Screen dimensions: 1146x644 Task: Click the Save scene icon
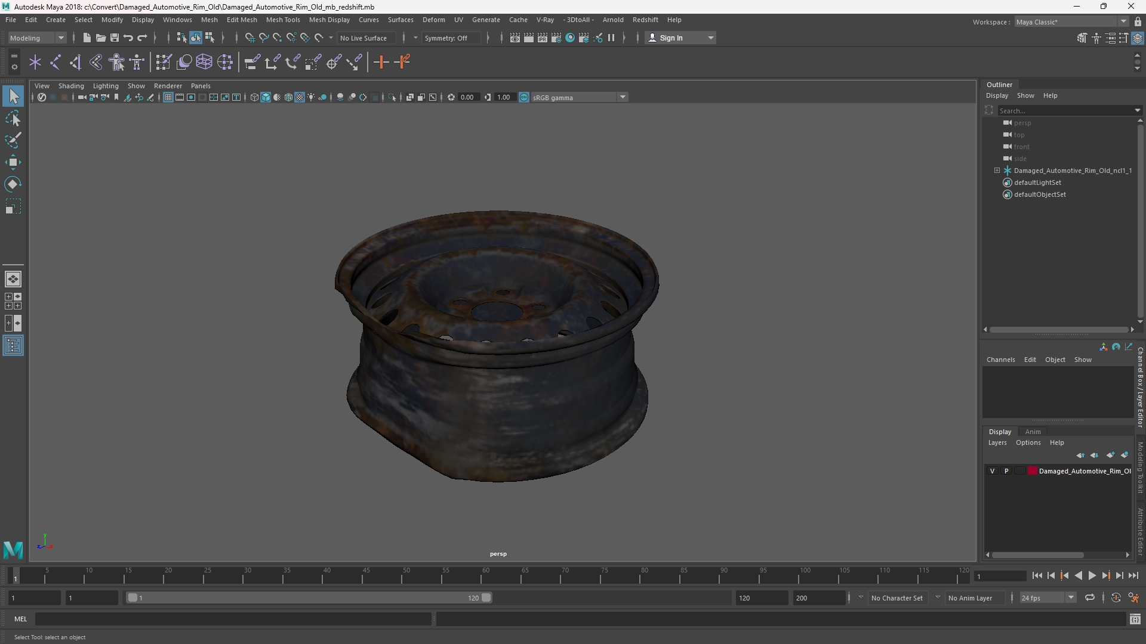point(115,38)
